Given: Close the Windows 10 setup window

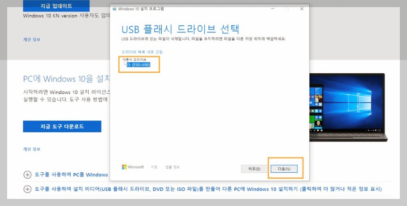Looking at the screenshot, I should point(302,9).
